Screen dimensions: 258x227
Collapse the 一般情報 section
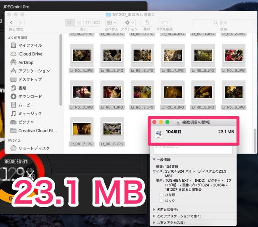(x=154, y=160)
